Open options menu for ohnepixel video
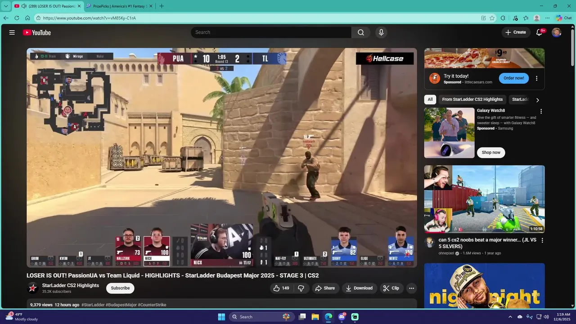The image size is (576, 324). click(x=542, y=241)
